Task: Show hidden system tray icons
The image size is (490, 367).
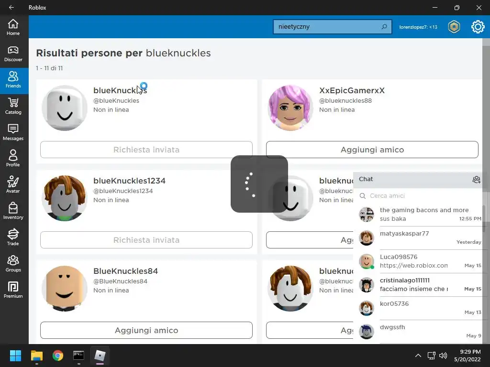Action: click(x=418, y=356)
